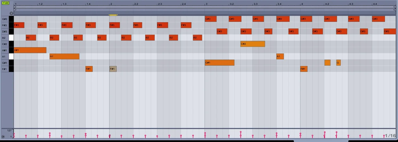Click the A#1 pitch label in key column
This screenshot has height=142, width=398.
5,50
